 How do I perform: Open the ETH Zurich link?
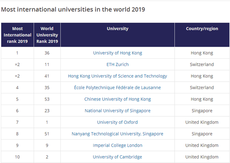click(117, 64)
